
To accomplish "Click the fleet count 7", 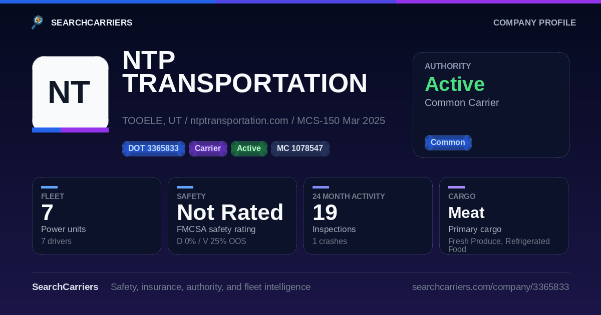I will [x=47, y=212].
